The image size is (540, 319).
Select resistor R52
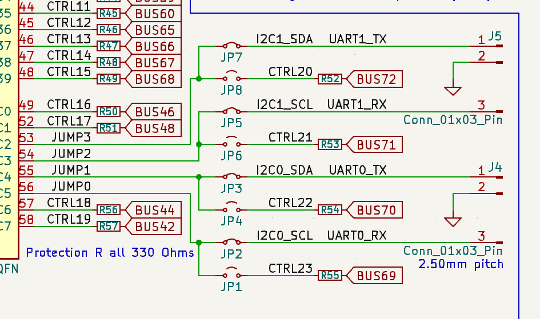click(330, 79)
